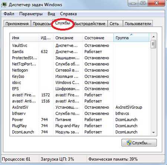Open the Файл menu
This screenshot has width=167, height=165.
pos(9,14)
